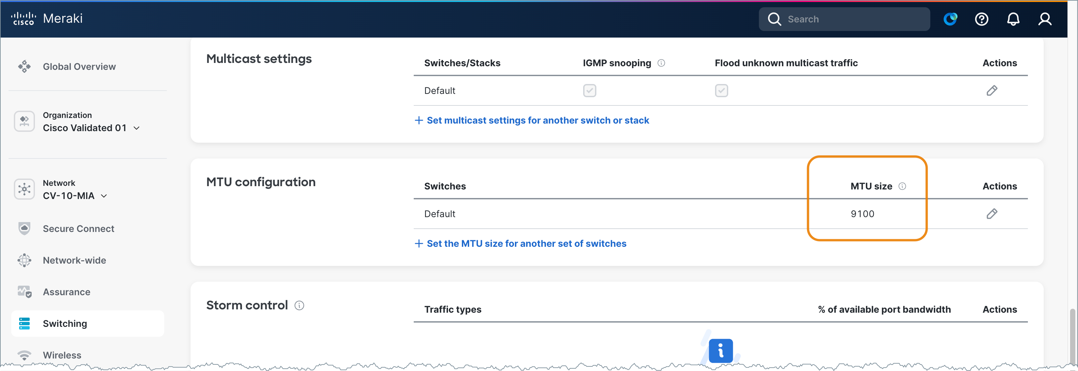Edit Default multicast settings pencil
Image resolution: width=1078 pixels, height=371 pixels.
[x=992, y=91]
